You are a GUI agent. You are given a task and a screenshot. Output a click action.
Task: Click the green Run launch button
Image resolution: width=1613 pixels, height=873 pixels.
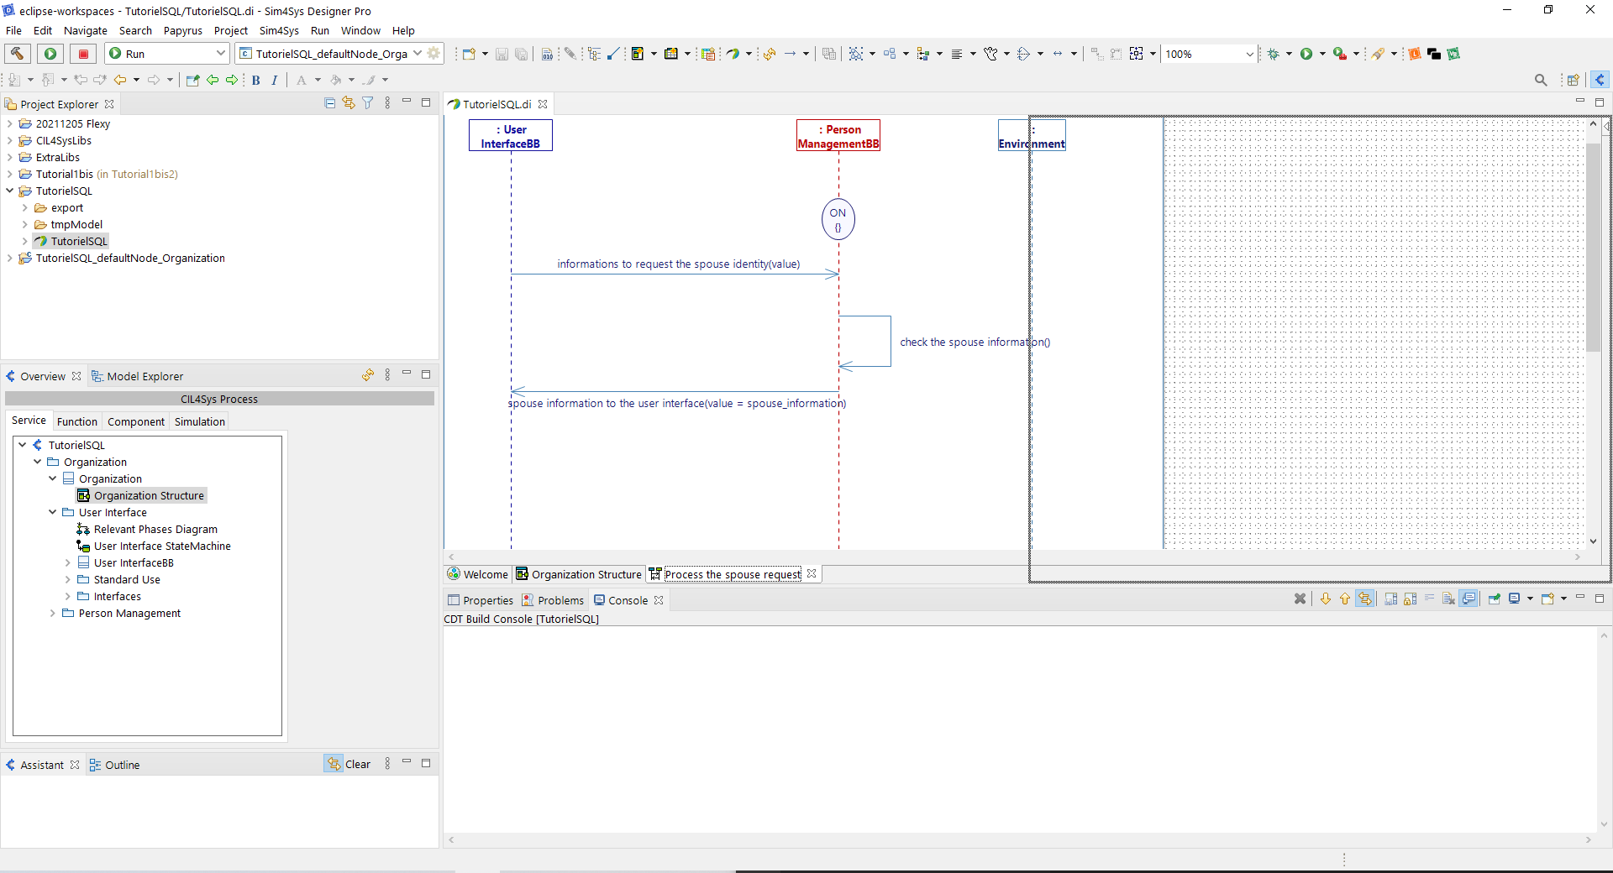click(x=50, y=54)
